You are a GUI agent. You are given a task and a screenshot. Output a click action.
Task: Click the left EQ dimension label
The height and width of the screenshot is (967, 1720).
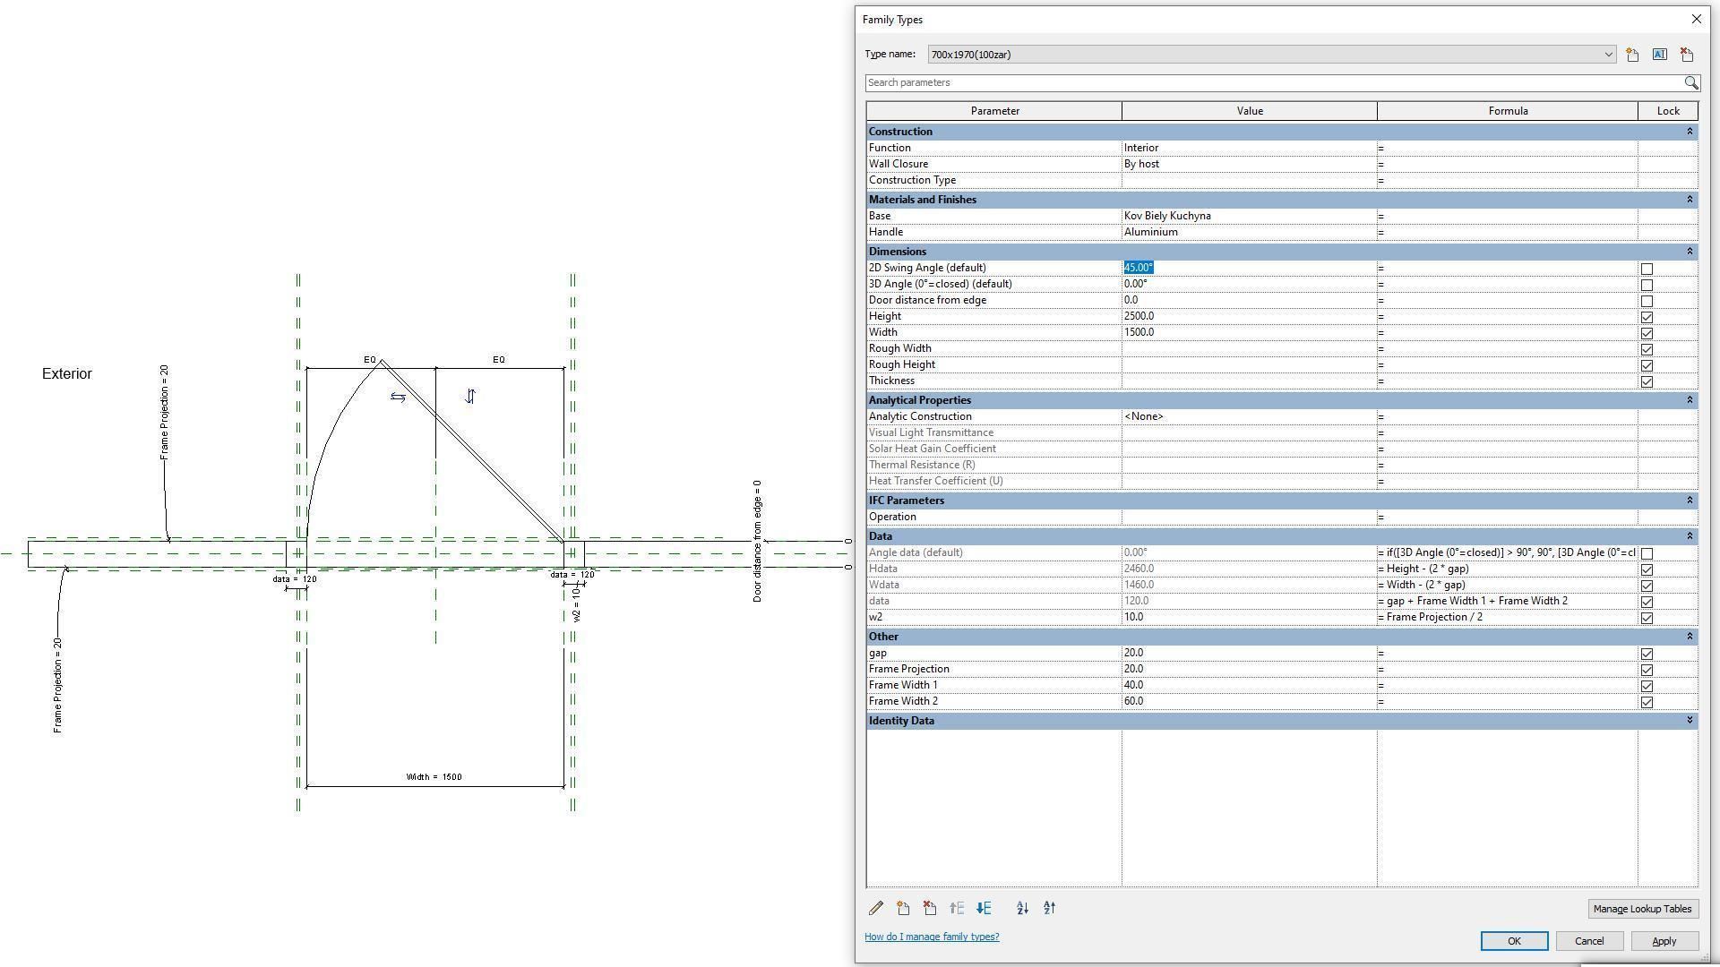coord(370,360)
